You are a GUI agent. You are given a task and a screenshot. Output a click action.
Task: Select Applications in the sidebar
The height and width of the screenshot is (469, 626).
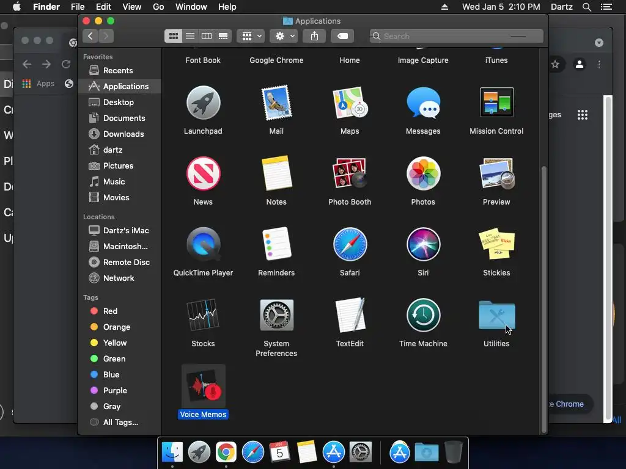[120, 86]
